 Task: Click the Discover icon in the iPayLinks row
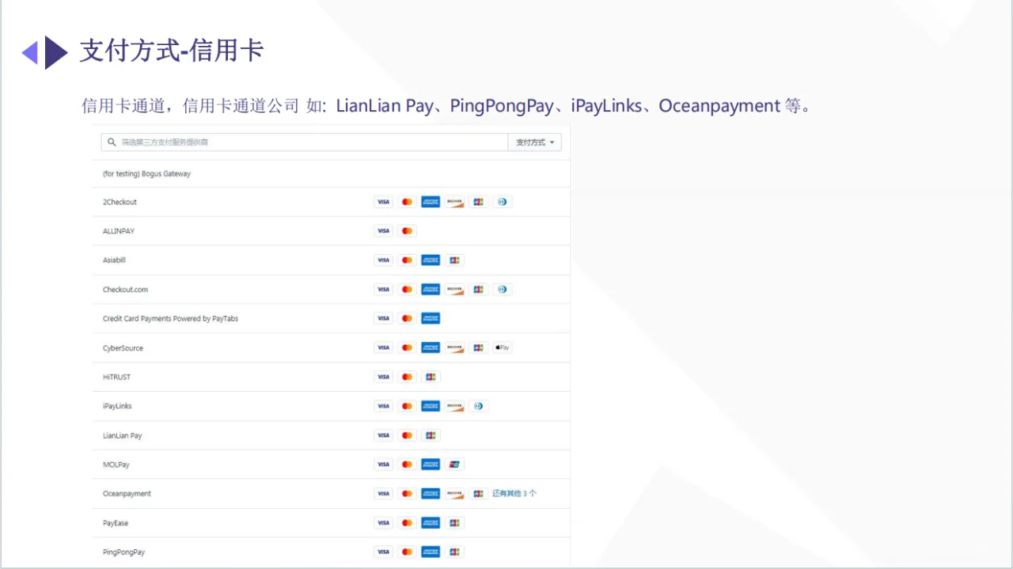click(x=454, y=406)
